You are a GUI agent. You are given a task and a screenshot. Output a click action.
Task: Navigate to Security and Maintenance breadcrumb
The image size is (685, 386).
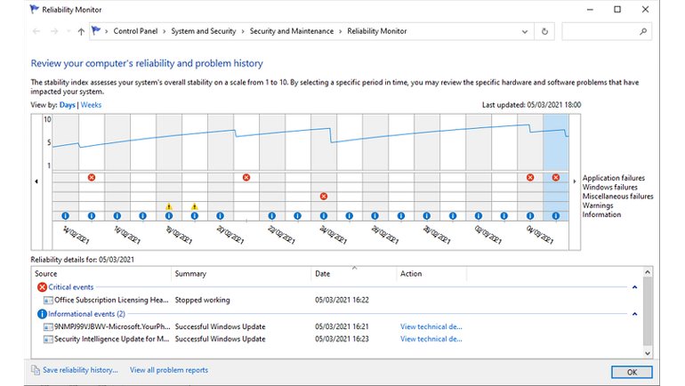pyautogui.click(x=292, y=31)
